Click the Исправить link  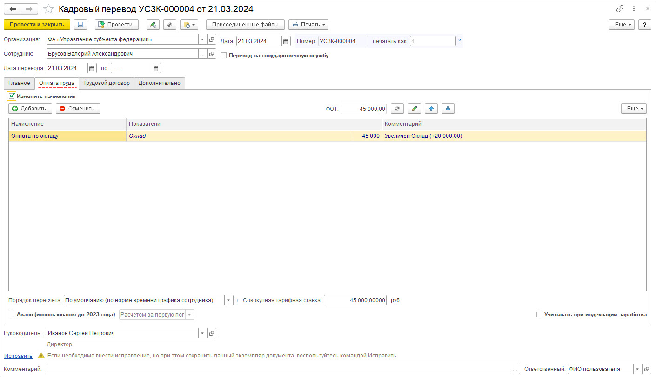(18, 356)
